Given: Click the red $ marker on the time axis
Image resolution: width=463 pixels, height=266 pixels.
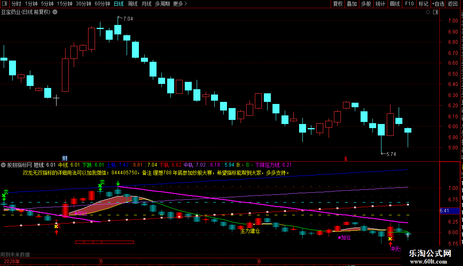Looking at the screenshot, I should click(346, 159).
